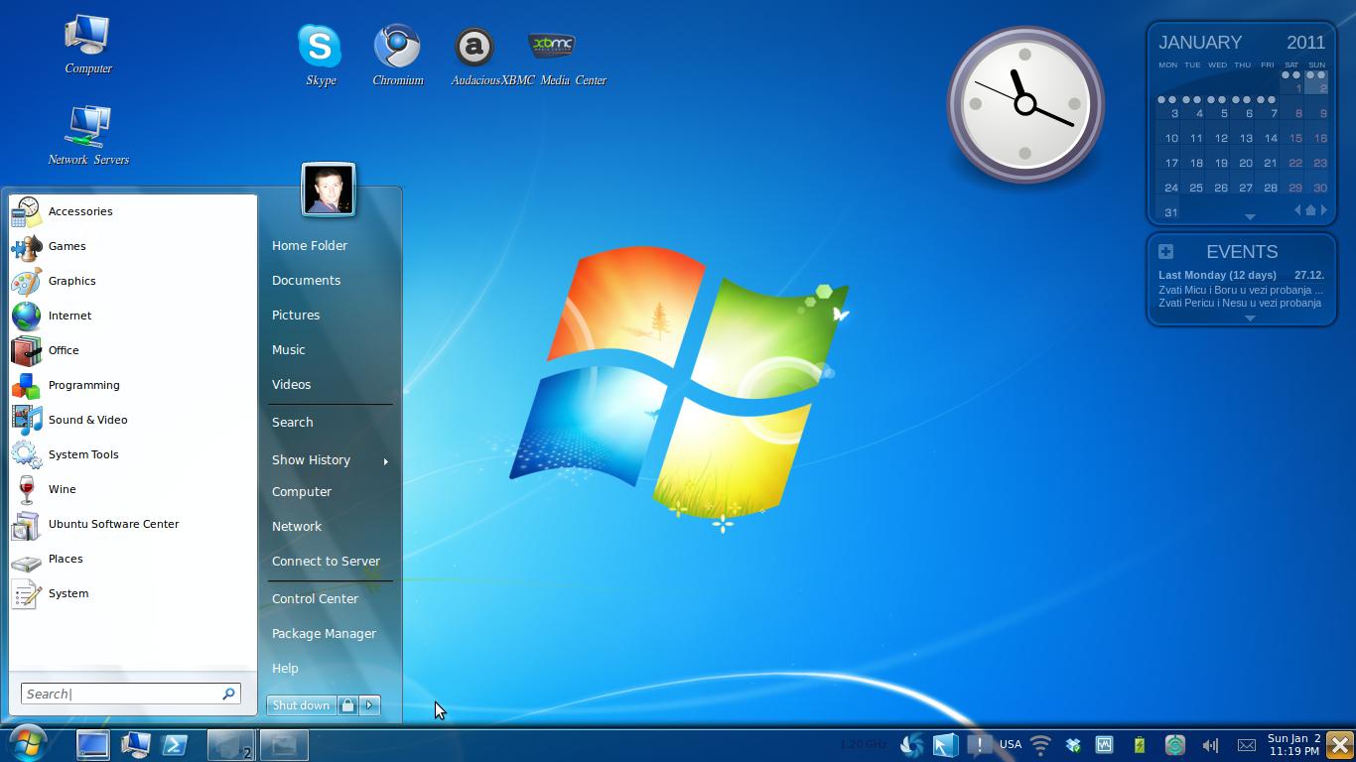Viewport: 1356px width, 762px height.
Task: Select the Network Servers desktop icon
Action: [x=87, y=135]
